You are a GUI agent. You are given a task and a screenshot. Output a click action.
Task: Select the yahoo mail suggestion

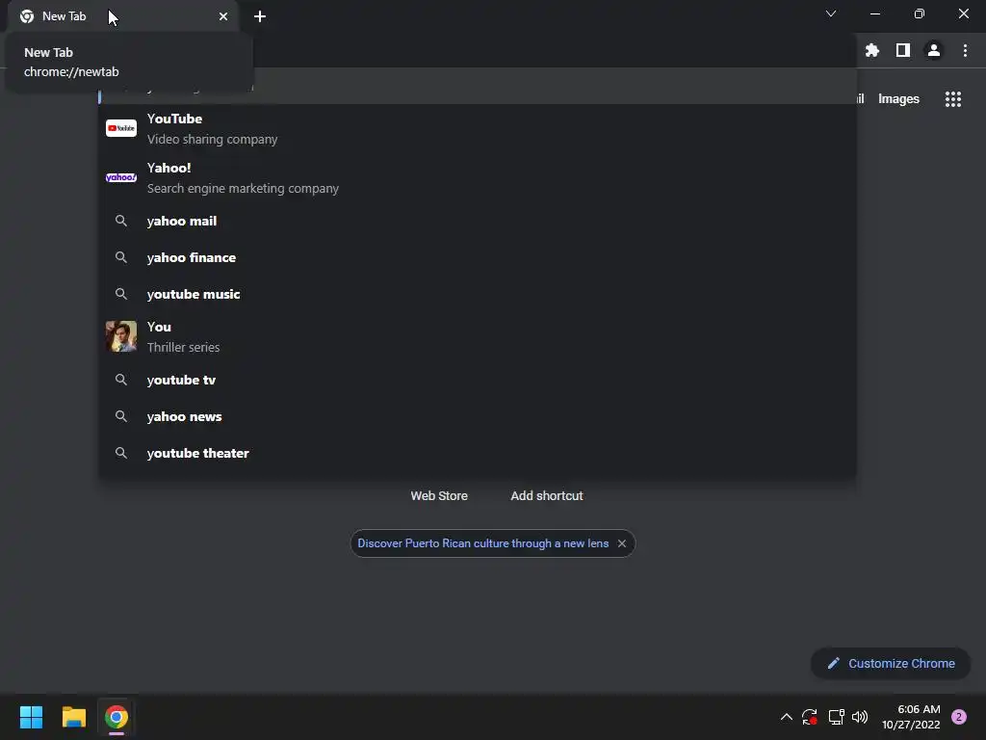pyautogui.click(x=477, y=221)
